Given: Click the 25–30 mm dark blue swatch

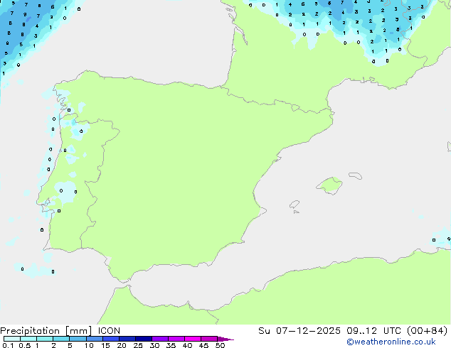Looking at the screenshot, I should [143, 339].
